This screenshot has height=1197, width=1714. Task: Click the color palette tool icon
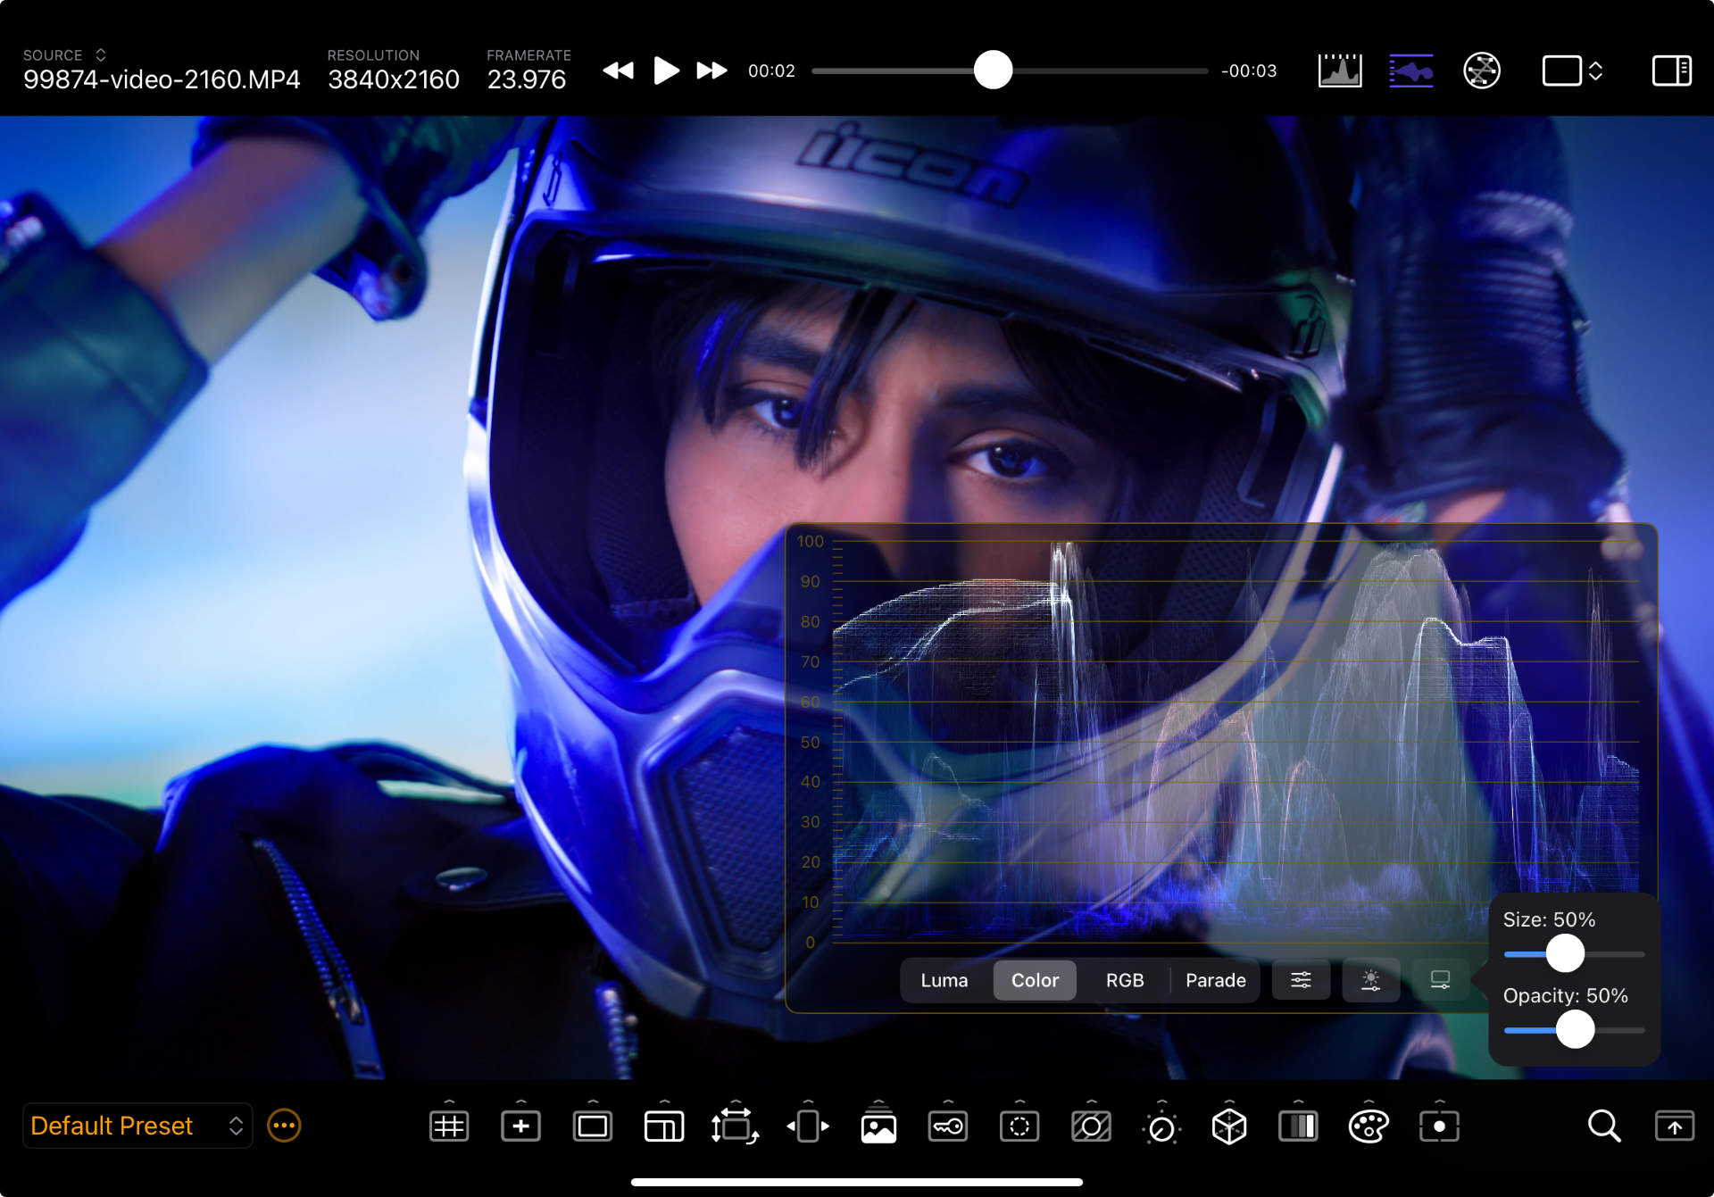pos(1369,1126)
